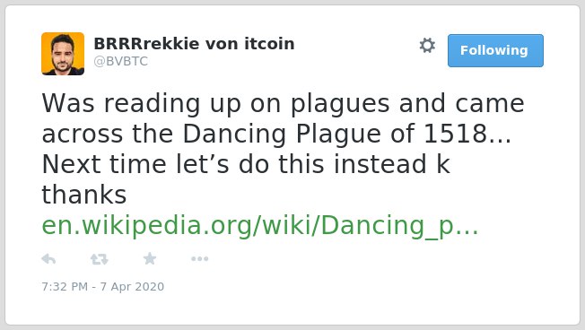Viewport: 585px width, 330px height.
Task: Favorite the tweet with the star icon
Action: pyautogui.click(x=150, y=258)
